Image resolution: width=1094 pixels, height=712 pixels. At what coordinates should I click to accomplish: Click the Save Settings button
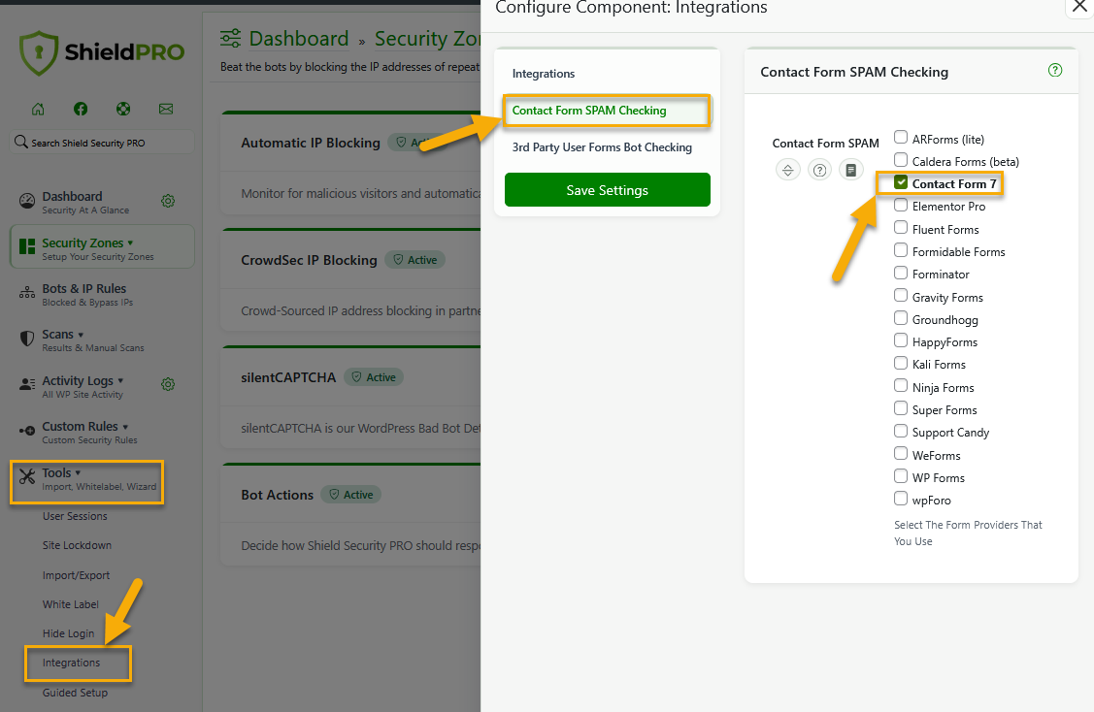[607, 190]
